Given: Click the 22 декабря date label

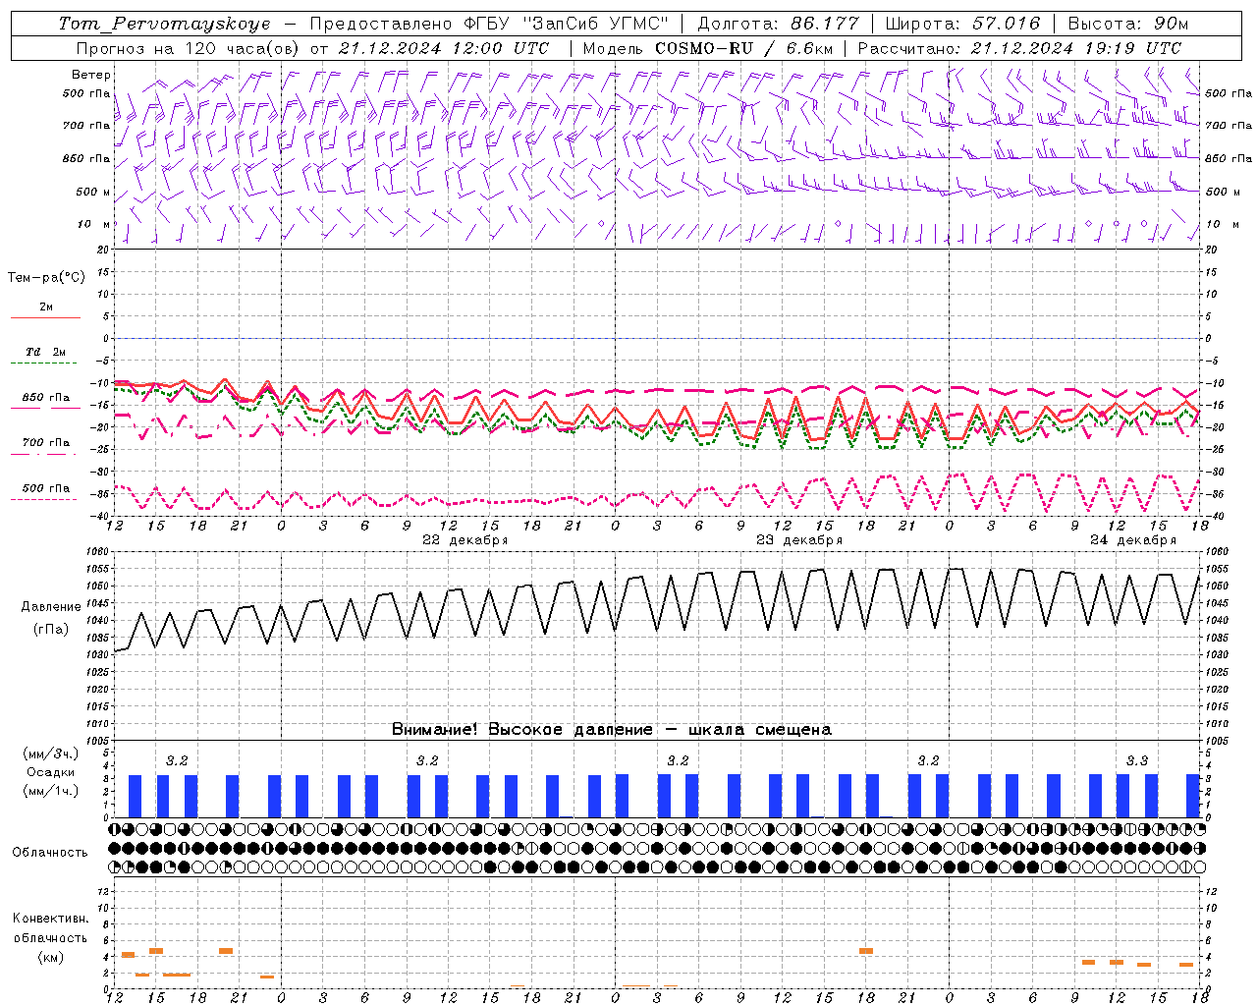Looking at the screenshot, I should tap(465, 540).
